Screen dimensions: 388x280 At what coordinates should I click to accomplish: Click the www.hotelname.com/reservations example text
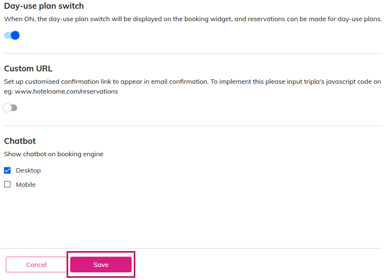[x=66, y=92]
